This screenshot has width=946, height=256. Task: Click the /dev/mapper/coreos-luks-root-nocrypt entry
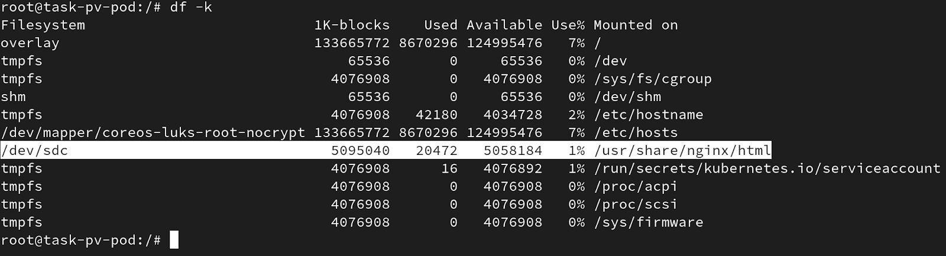coord(153,132)
